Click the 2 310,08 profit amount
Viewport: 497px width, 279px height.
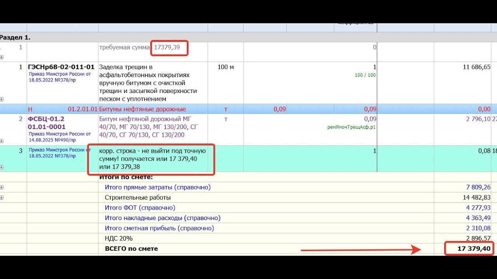(478, 228)
